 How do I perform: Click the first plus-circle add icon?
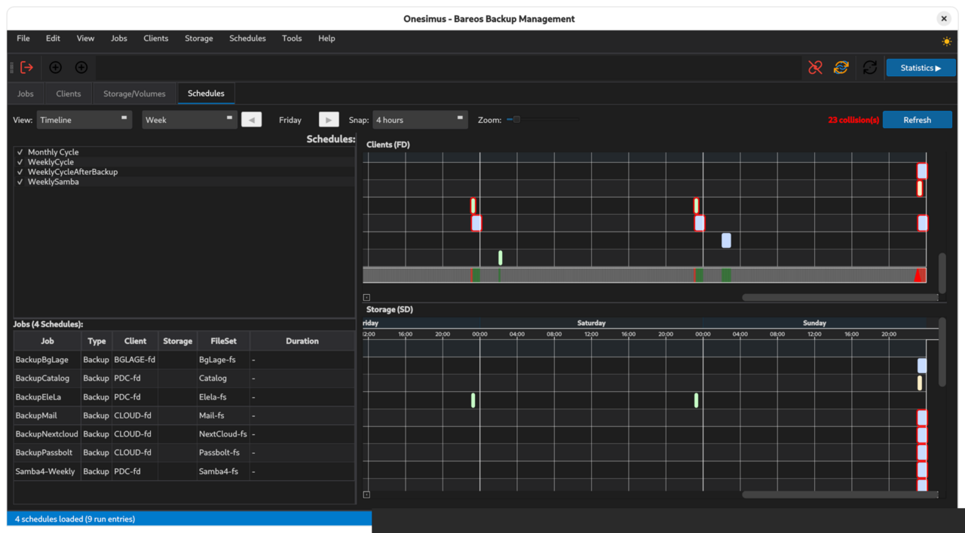(55, 68)
